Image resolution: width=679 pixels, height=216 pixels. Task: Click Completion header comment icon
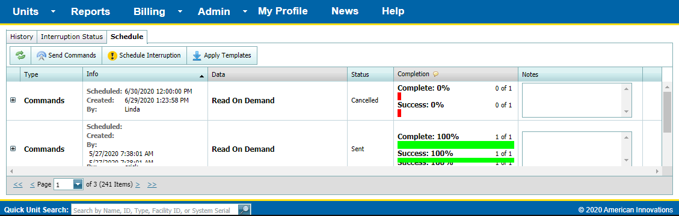[436, 74]
